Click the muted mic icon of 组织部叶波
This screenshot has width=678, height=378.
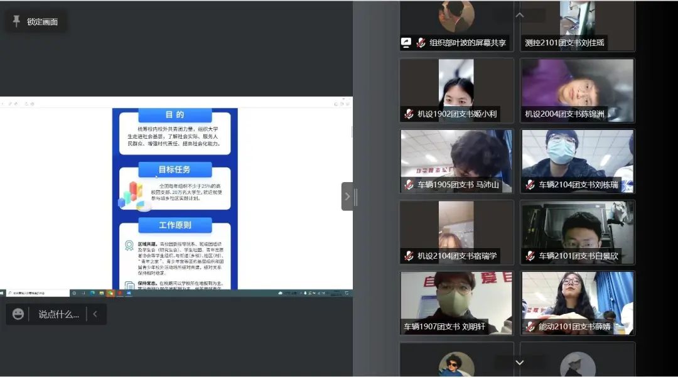(x=421, y=43)
